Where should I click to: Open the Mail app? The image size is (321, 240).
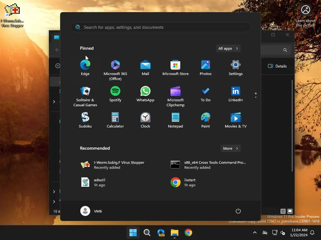[x=145, y=68]
